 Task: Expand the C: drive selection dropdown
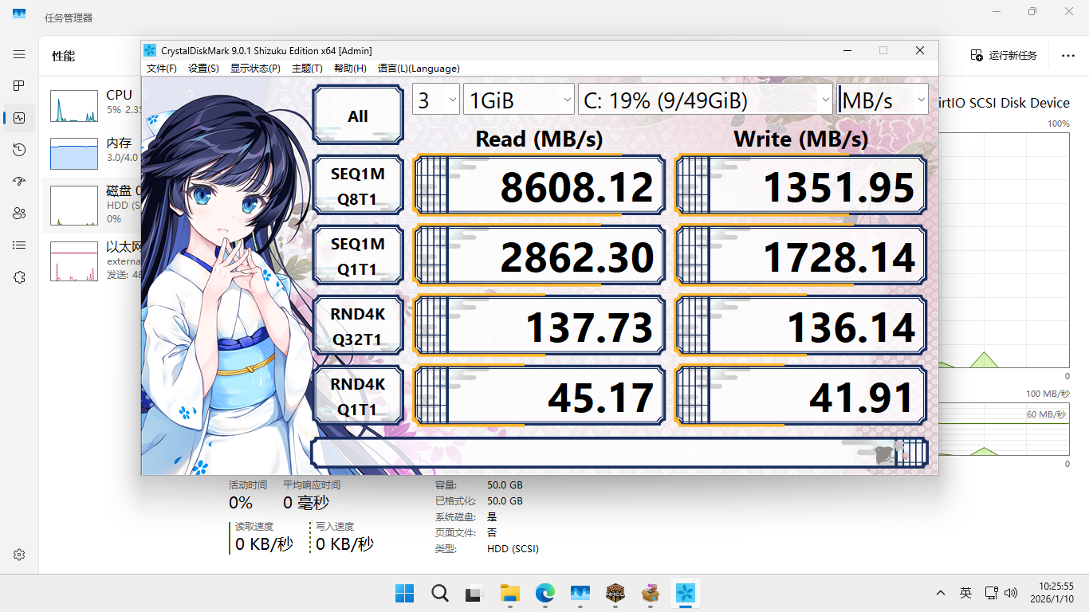(x=706, y=100)
